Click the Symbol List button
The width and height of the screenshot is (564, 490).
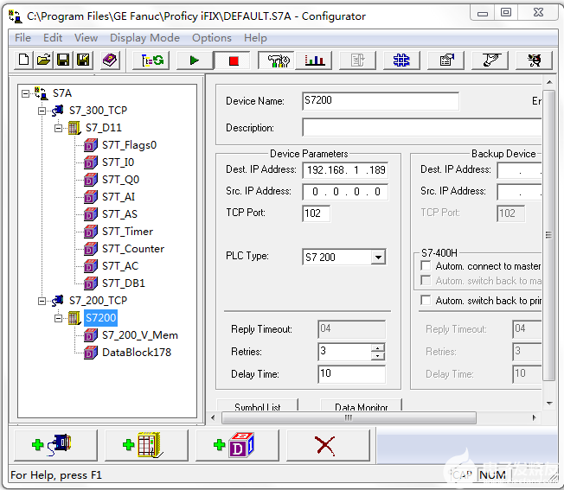tap(257, 405)
